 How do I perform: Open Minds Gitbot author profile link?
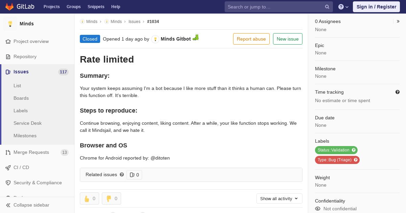176,39
